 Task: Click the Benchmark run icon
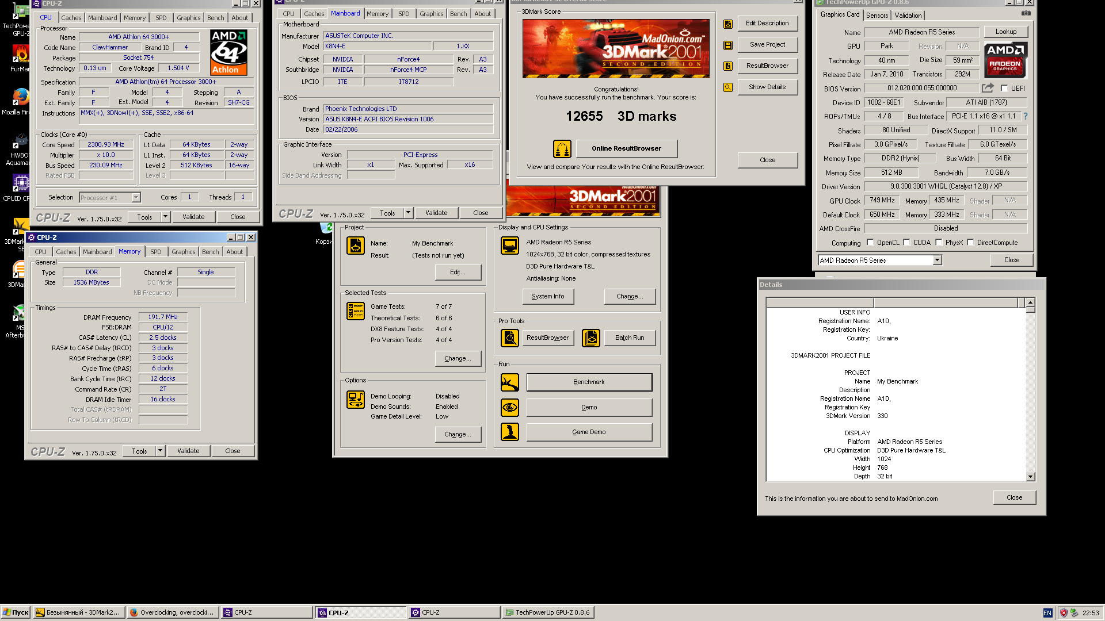(509, 382)
